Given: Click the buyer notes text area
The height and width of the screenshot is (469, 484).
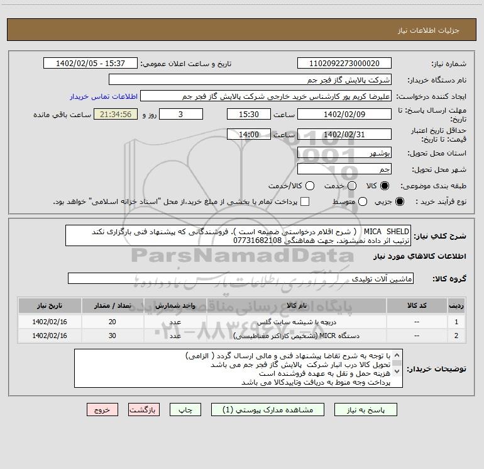Looking at the screenshot, I should coord(238,368).
